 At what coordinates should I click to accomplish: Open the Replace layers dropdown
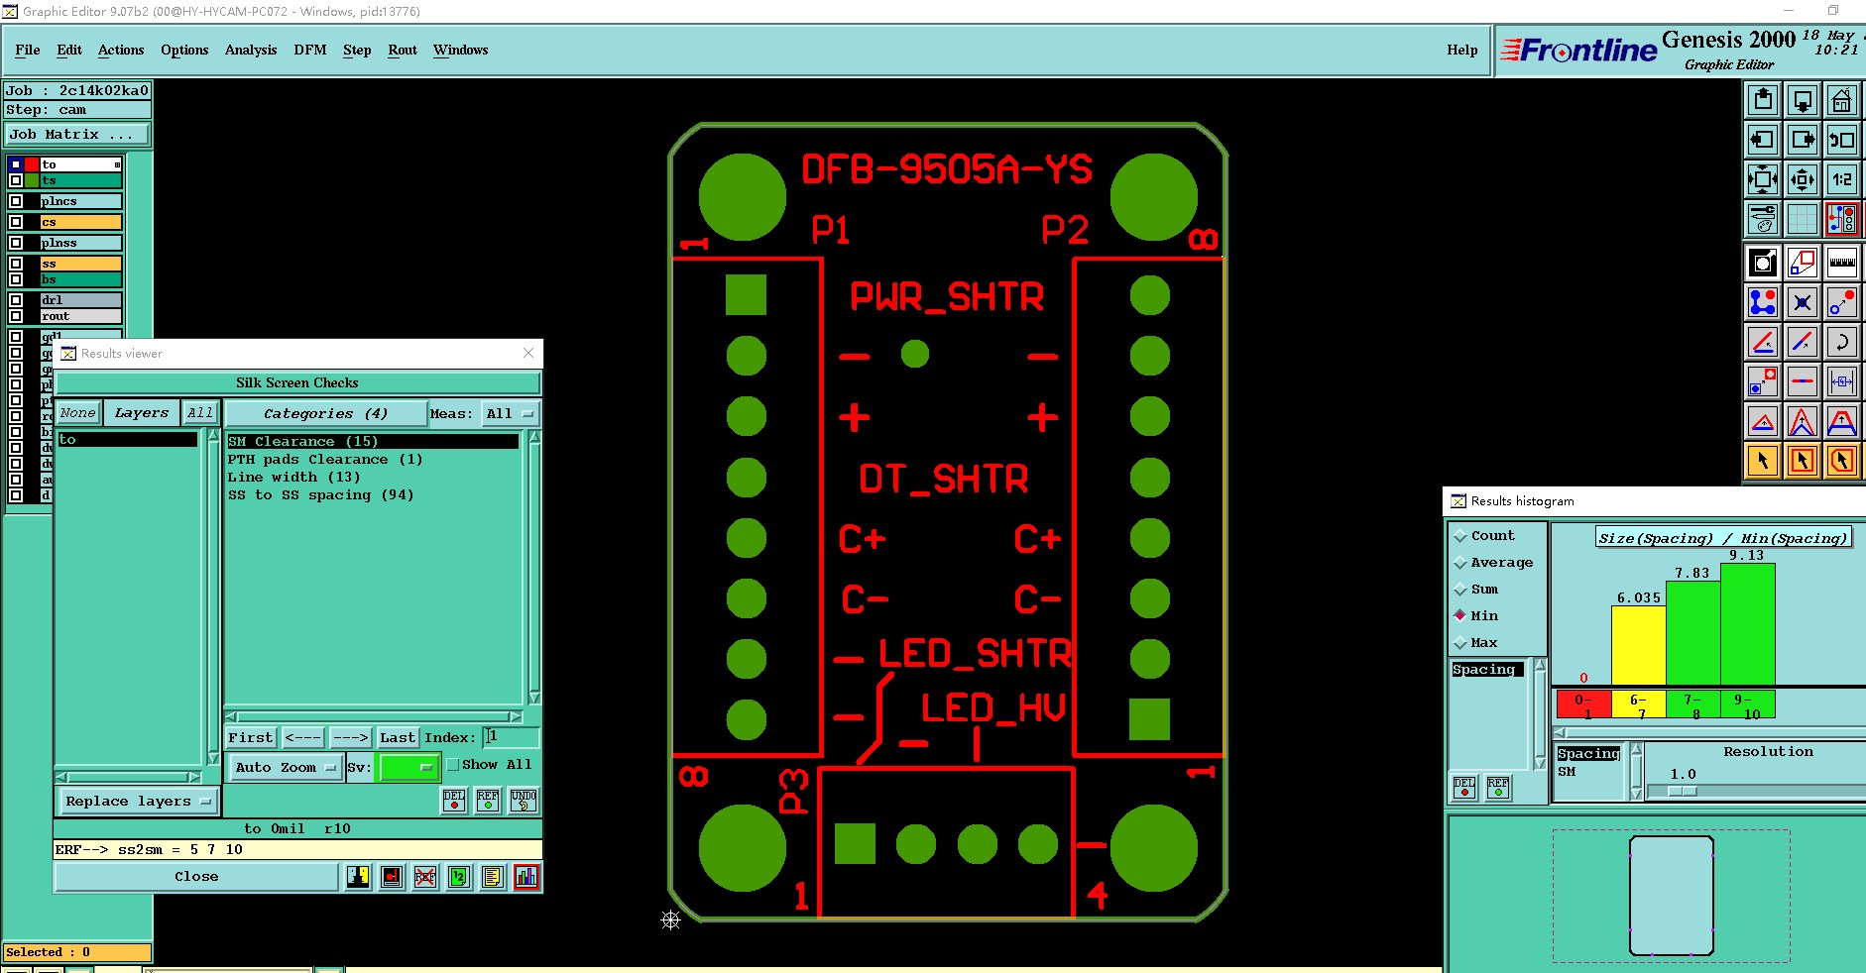138,801
